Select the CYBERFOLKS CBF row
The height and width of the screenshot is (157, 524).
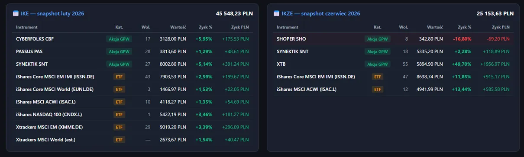coord(133,39)
